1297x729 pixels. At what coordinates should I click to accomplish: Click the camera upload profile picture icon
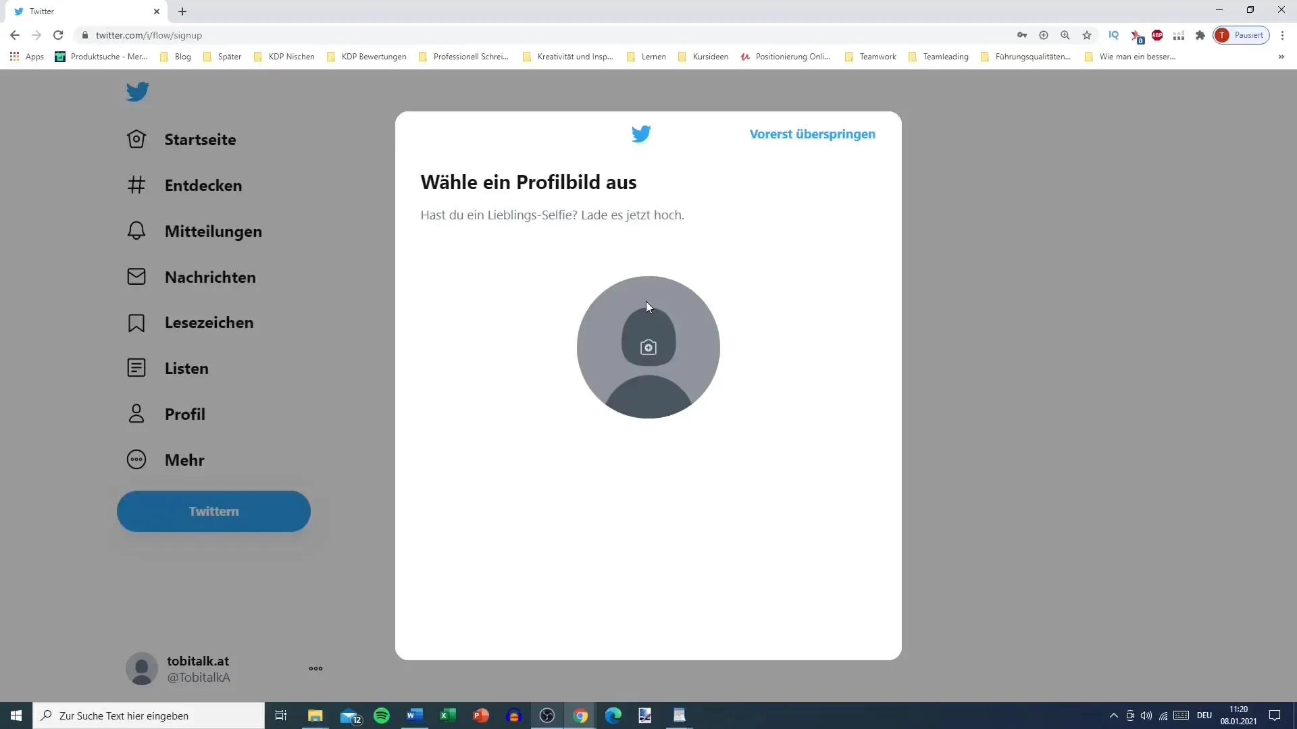coord(648,346)
